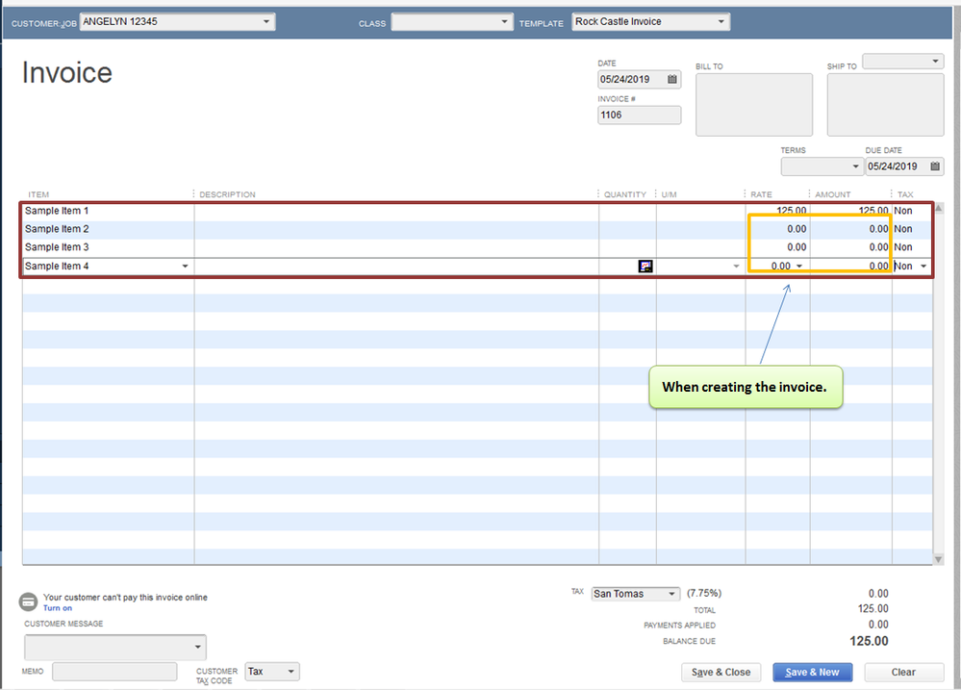Open the U/M dropdown in Sample Item 4 row
This screenshot has width=961, height=690.
click(736, 267)
